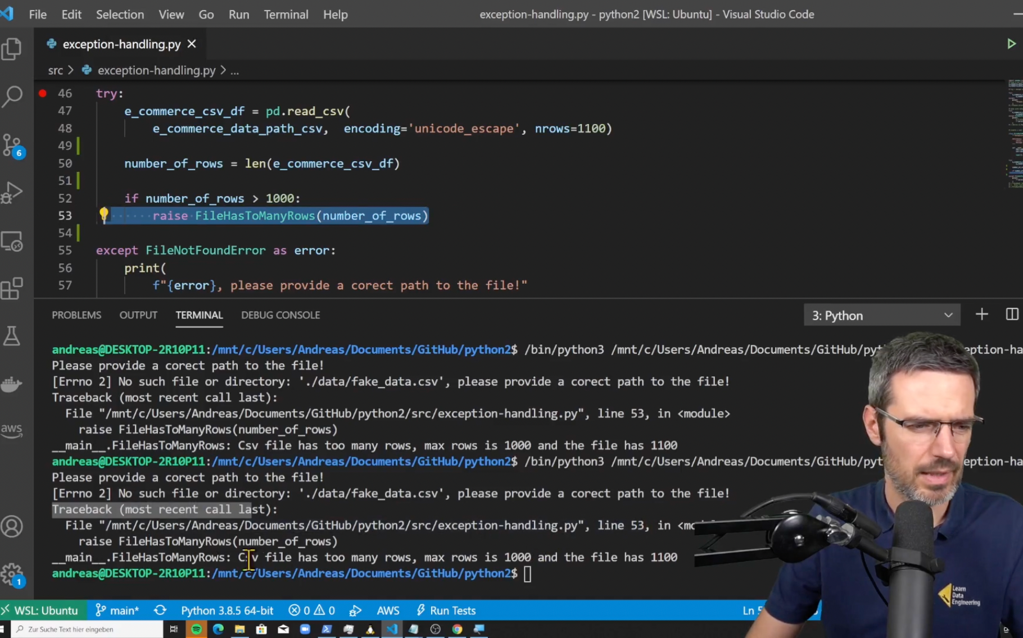Click the terminal prompt input line
Screen dimensions: 1023x638
(x=527, y=573)
